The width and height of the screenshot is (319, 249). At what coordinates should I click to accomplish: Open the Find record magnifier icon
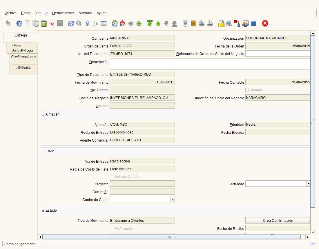(x=79, y=24)
